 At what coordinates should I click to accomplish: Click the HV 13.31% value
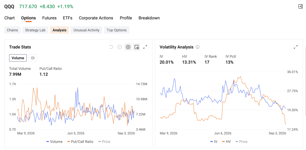pyautogui.click(x=189, y=62)
